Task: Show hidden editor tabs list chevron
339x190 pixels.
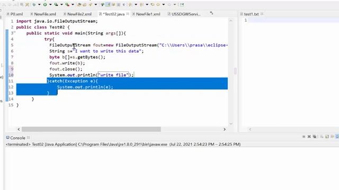Action: click(x=211, y=13)
